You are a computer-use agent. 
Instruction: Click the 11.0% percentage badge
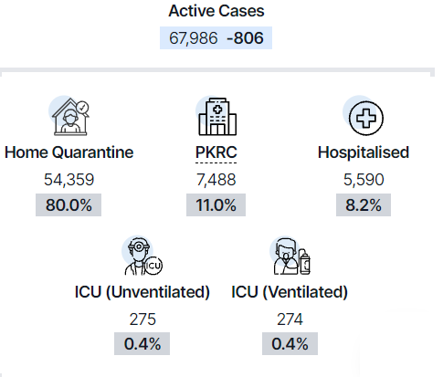216,205
